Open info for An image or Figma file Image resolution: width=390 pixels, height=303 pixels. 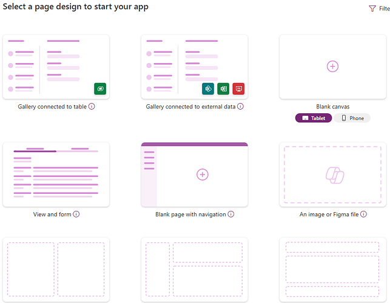click(363, 214)
